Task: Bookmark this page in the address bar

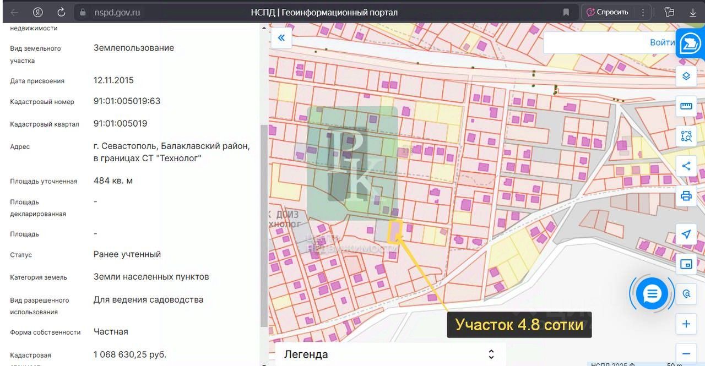Action: [566, 12]
